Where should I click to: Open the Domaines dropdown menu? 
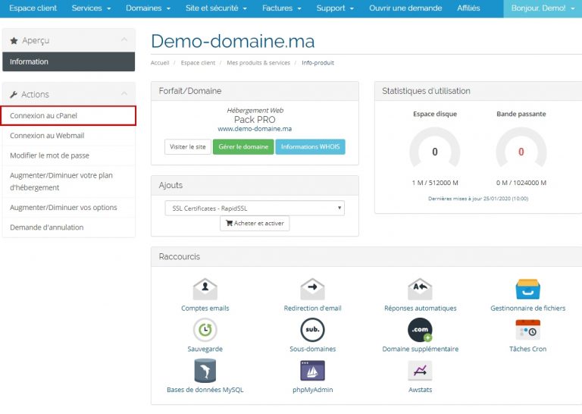tap(148, 8)
